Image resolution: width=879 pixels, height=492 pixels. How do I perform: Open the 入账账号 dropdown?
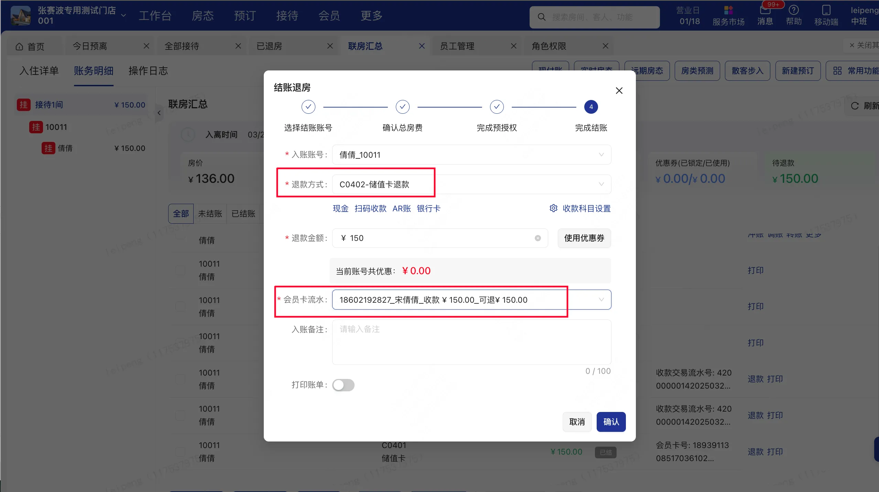tap(471, 155)
